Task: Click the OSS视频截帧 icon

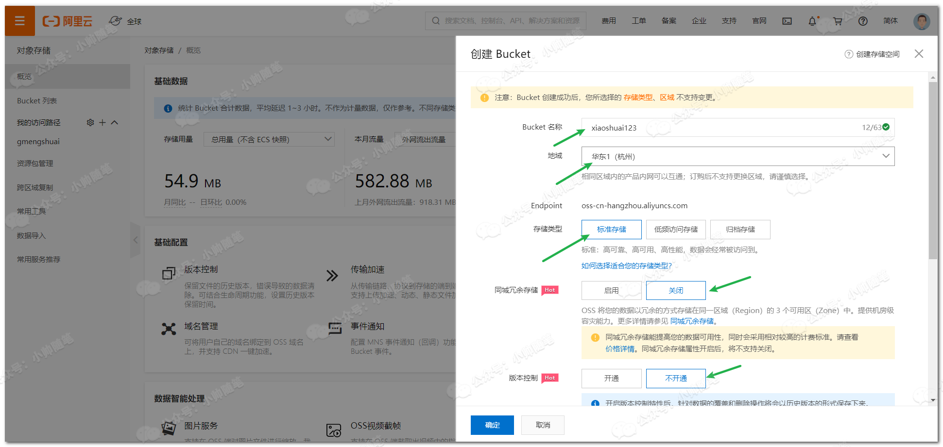Action: tap(334, 430)
